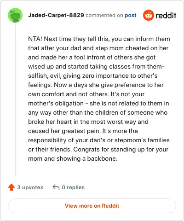Open the "0 replies" label

(73, 187)
